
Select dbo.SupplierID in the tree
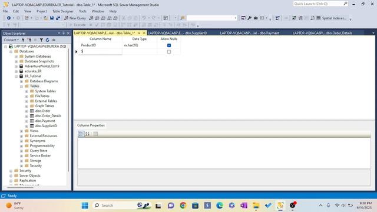(x=46, y=125)
